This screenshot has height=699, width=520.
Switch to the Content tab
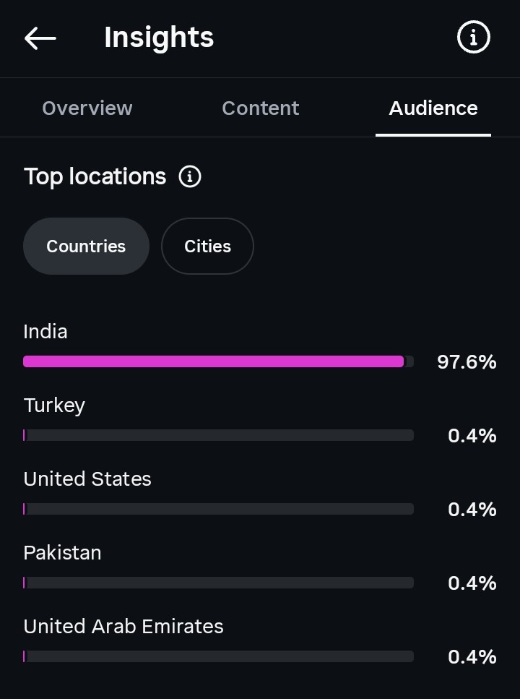click(x=260, y=108)
